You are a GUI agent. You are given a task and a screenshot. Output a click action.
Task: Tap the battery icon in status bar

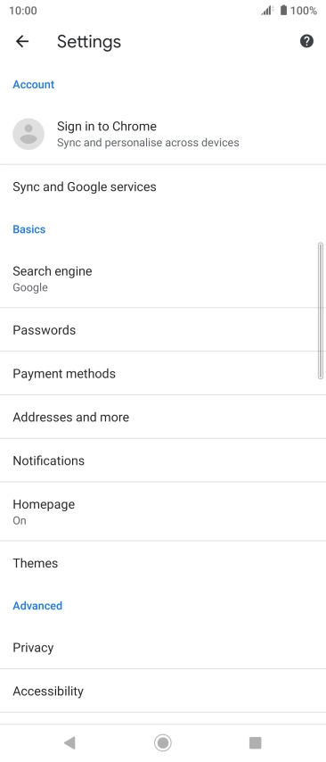(x=283, y=10)
